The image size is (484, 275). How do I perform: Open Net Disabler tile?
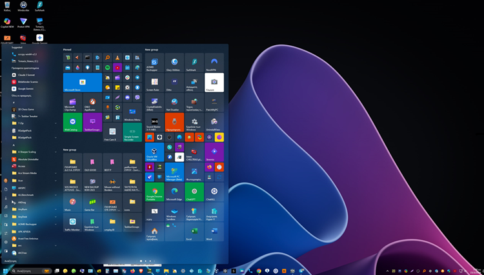click(174, 103)
